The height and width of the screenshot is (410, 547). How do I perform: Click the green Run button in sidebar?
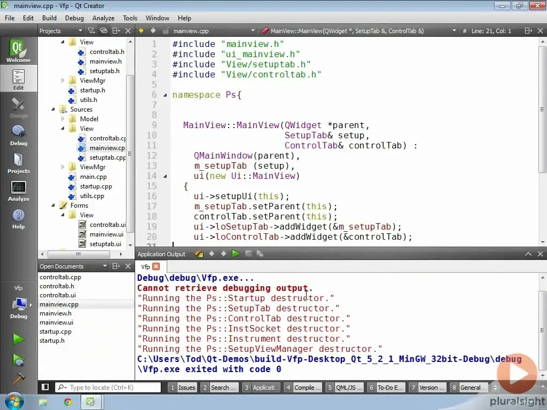18,340
